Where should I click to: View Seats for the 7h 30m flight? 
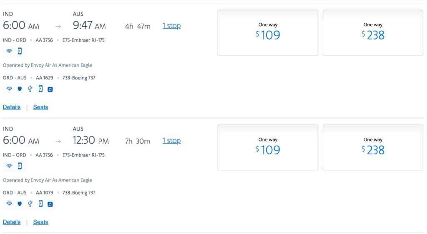tap(40, 222)
